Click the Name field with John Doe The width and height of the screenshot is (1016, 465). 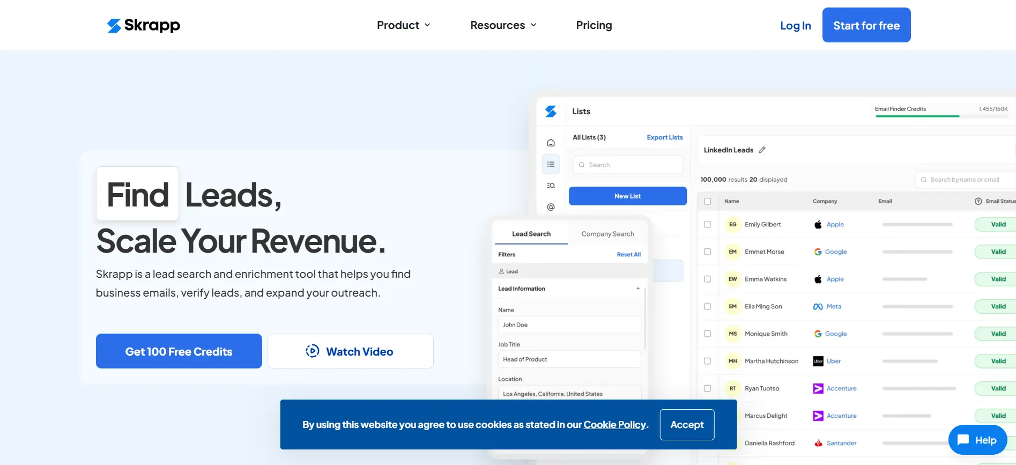(569, 325)
